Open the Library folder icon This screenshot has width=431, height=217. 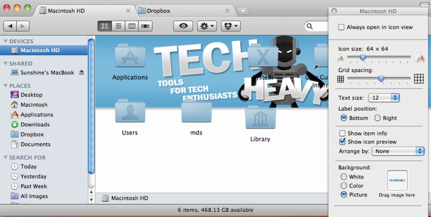260,117
